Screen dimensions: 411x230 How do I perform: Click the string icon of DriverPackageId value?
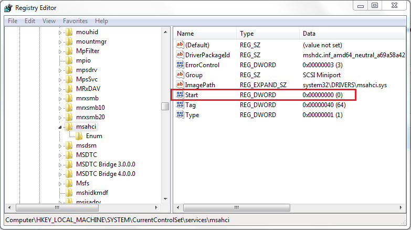click(180, 55)
